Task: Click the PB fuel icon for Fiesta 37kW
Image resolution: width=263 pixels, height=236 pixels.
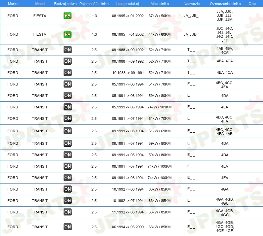Action: [67, 16]
